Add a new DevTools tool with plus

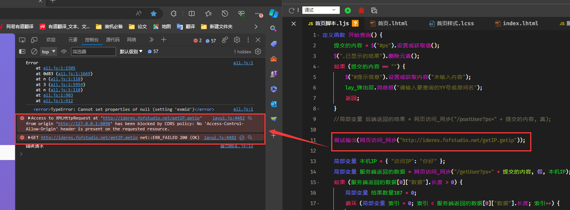pyautogui.click(x=164, y=40)
